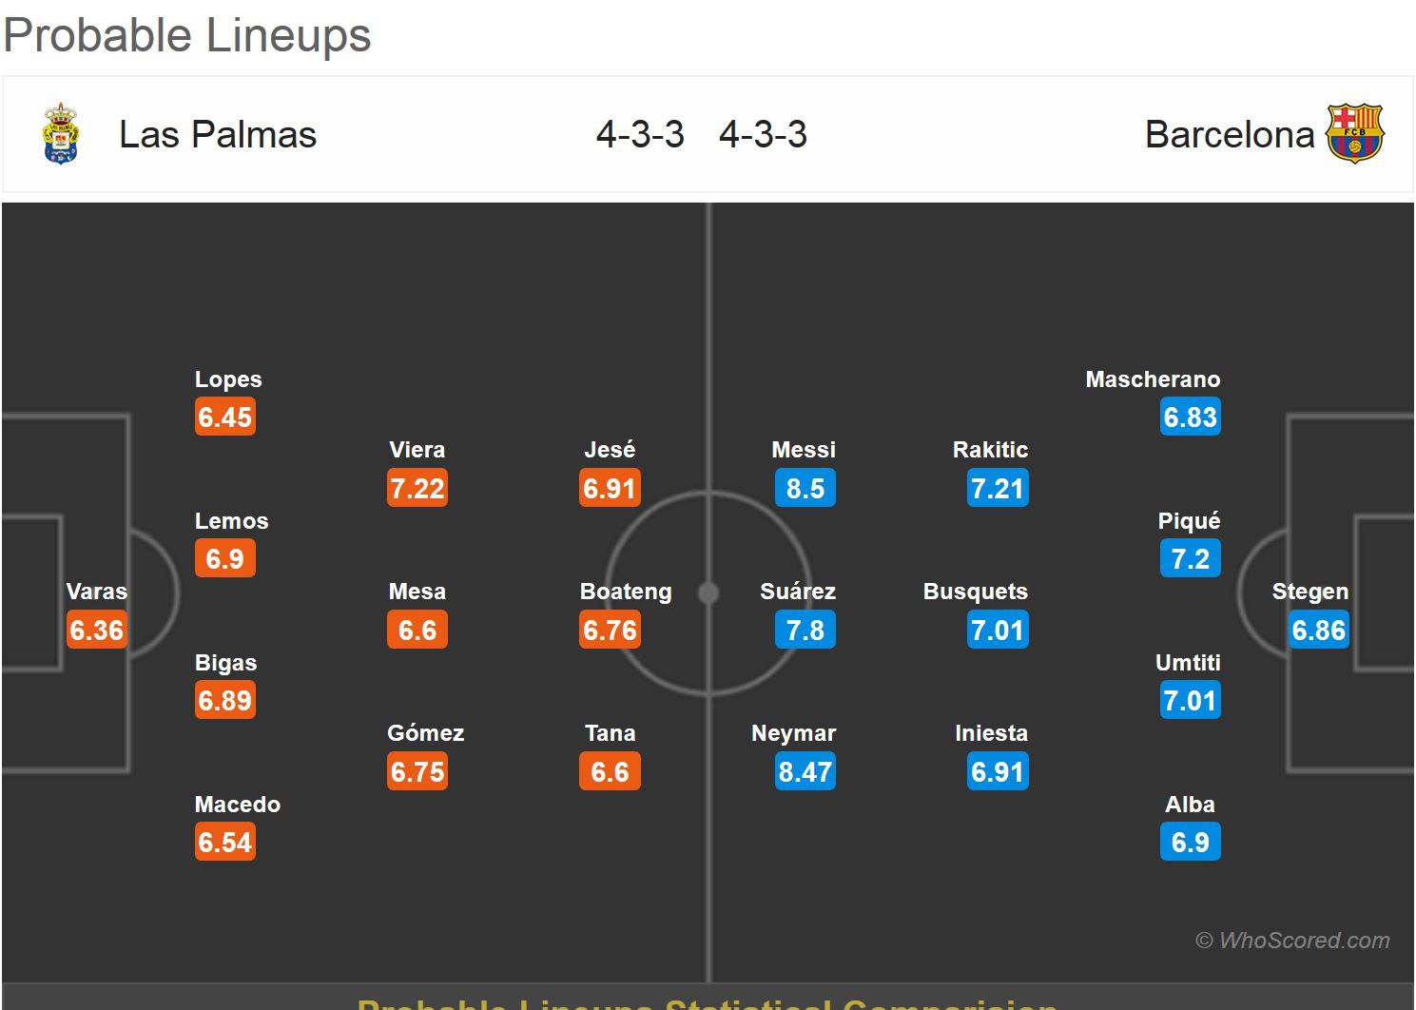Click Boateng's player name
The image size is (1416, 1010).
626,592
